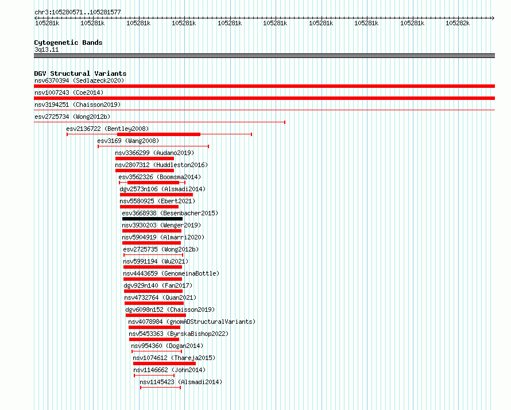Open esv2136722 (Bentley2008) variant details
The width and height of the screenshot is (511, 410).
pyautogui.click(x=107, y=129)
